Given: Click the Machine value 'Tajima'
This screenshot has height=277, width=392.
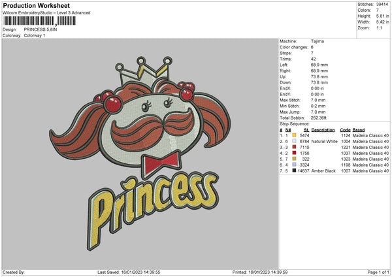Looking at the screenshot, I should pos(318,41).
